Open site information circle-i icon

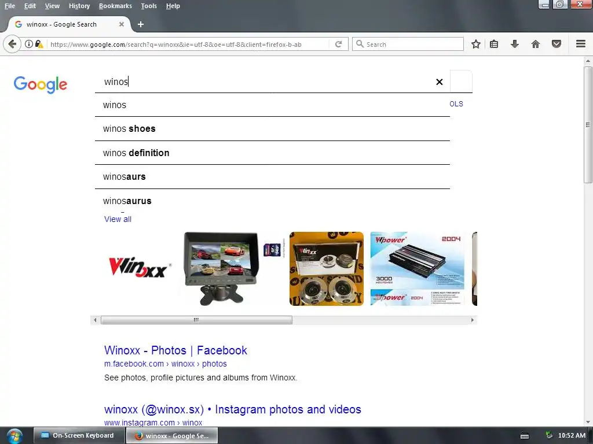29,44
